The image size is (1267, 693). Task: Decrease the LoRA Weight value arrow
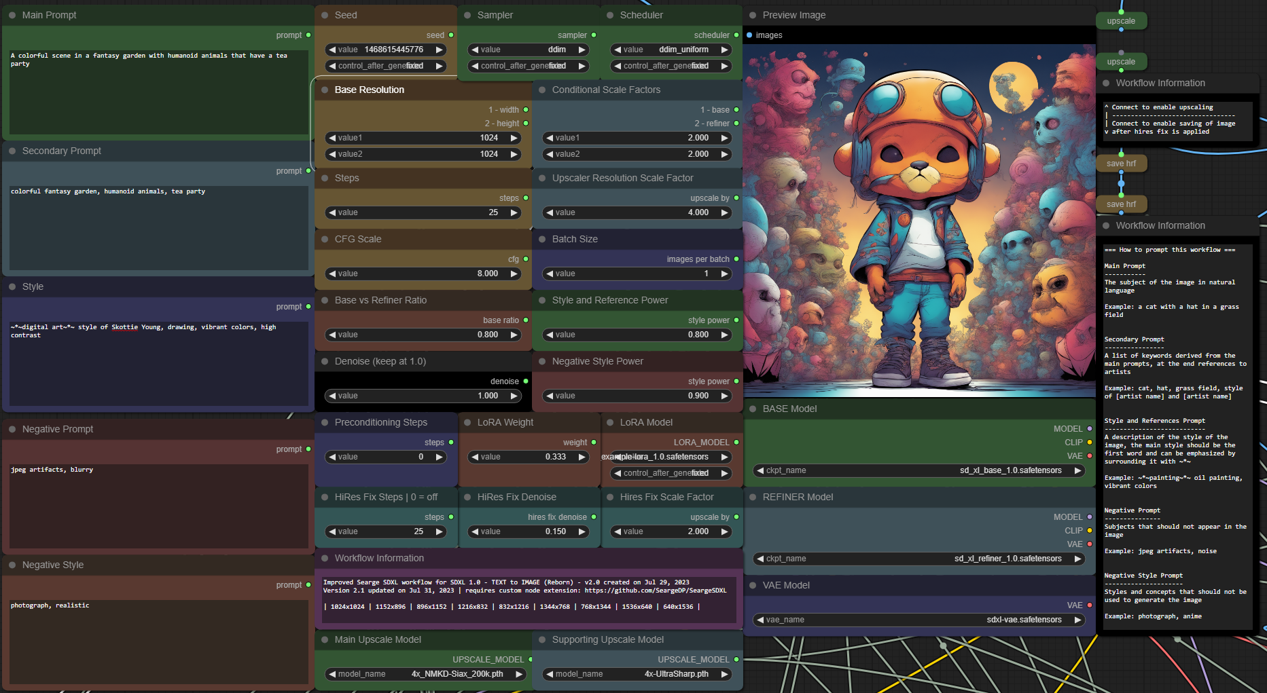[x=475, y=457]
